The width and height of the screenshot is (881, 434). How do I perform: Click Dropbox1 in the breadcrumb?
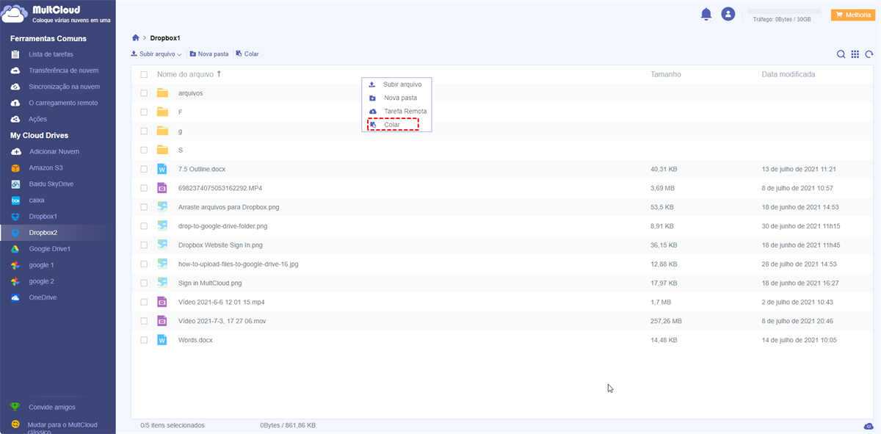pyautogui.click(x=165, y=37)
